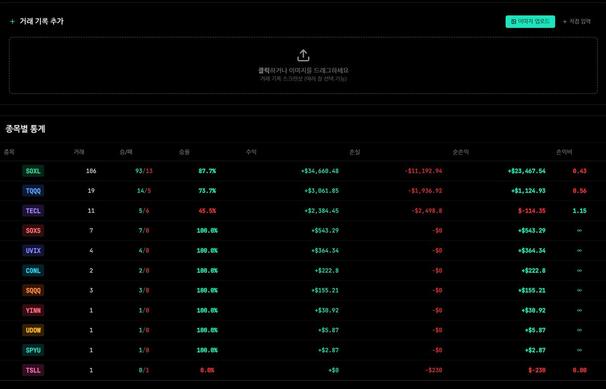Viewport: 606px width, 389px height.
Task: Click TSLL loss -$230
Action: 434,370
